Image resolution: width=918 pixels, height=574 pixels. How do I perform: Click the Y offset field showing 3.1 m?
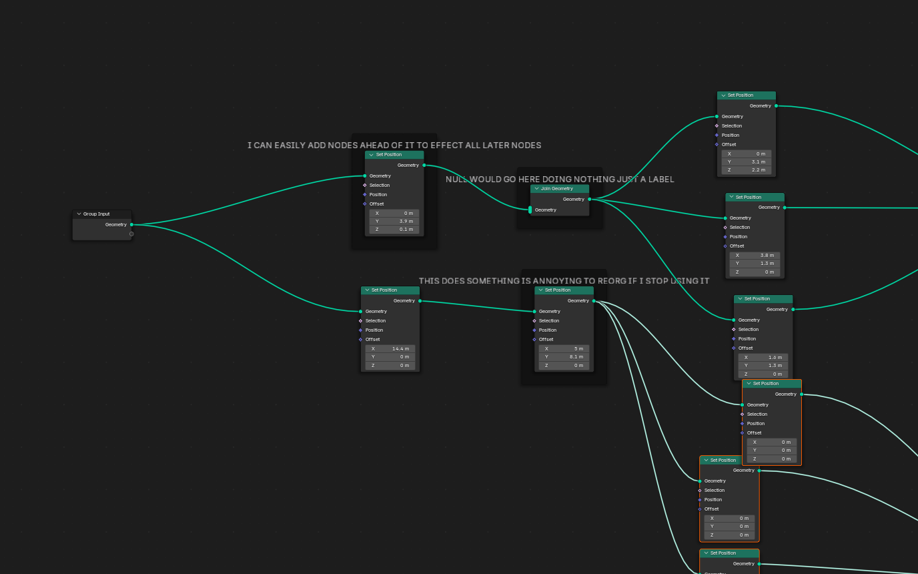[x=747, y=162]
